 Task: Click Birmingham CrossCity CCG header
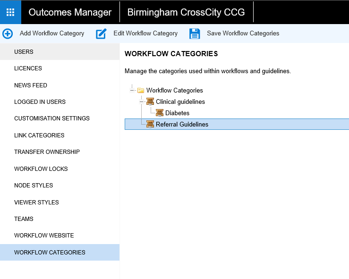tap(186, 12)
